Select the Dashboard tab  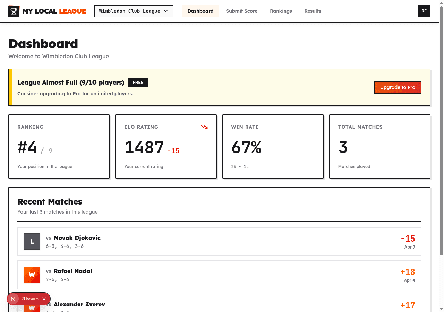pyautogui.click(x=200, y=11)
